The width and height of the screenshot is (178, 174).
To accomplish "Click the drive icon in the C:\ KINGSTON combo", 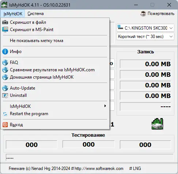I will pos(120,27).
